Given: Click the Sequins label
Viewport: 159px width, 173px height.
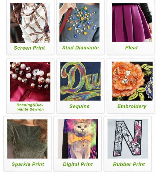Looking at the screenshot, I should [x=79, y=106].
